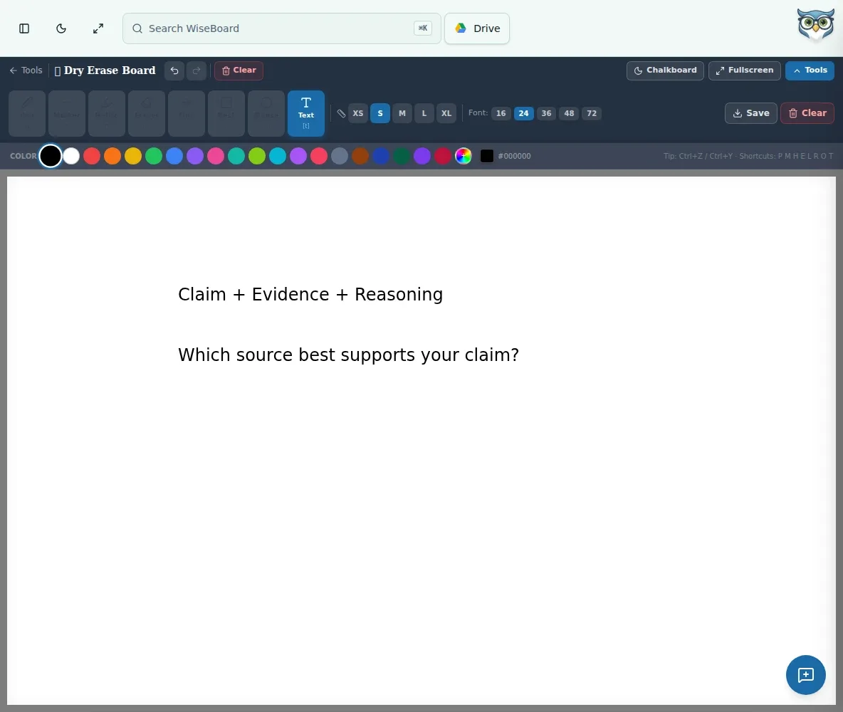Choose font size 24
Image resolution: width=843 pixels, height=712 pixels.
point(523,113)
